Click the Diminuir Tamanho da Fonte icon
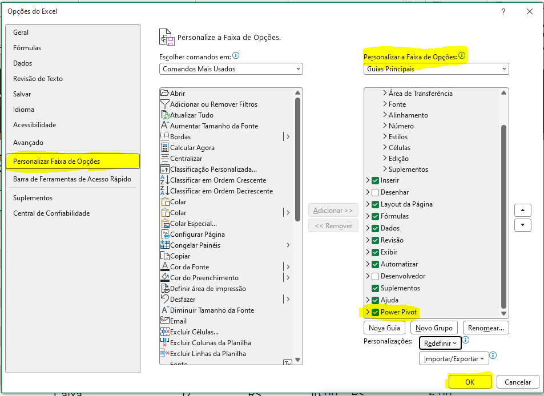 coord(165,310)
